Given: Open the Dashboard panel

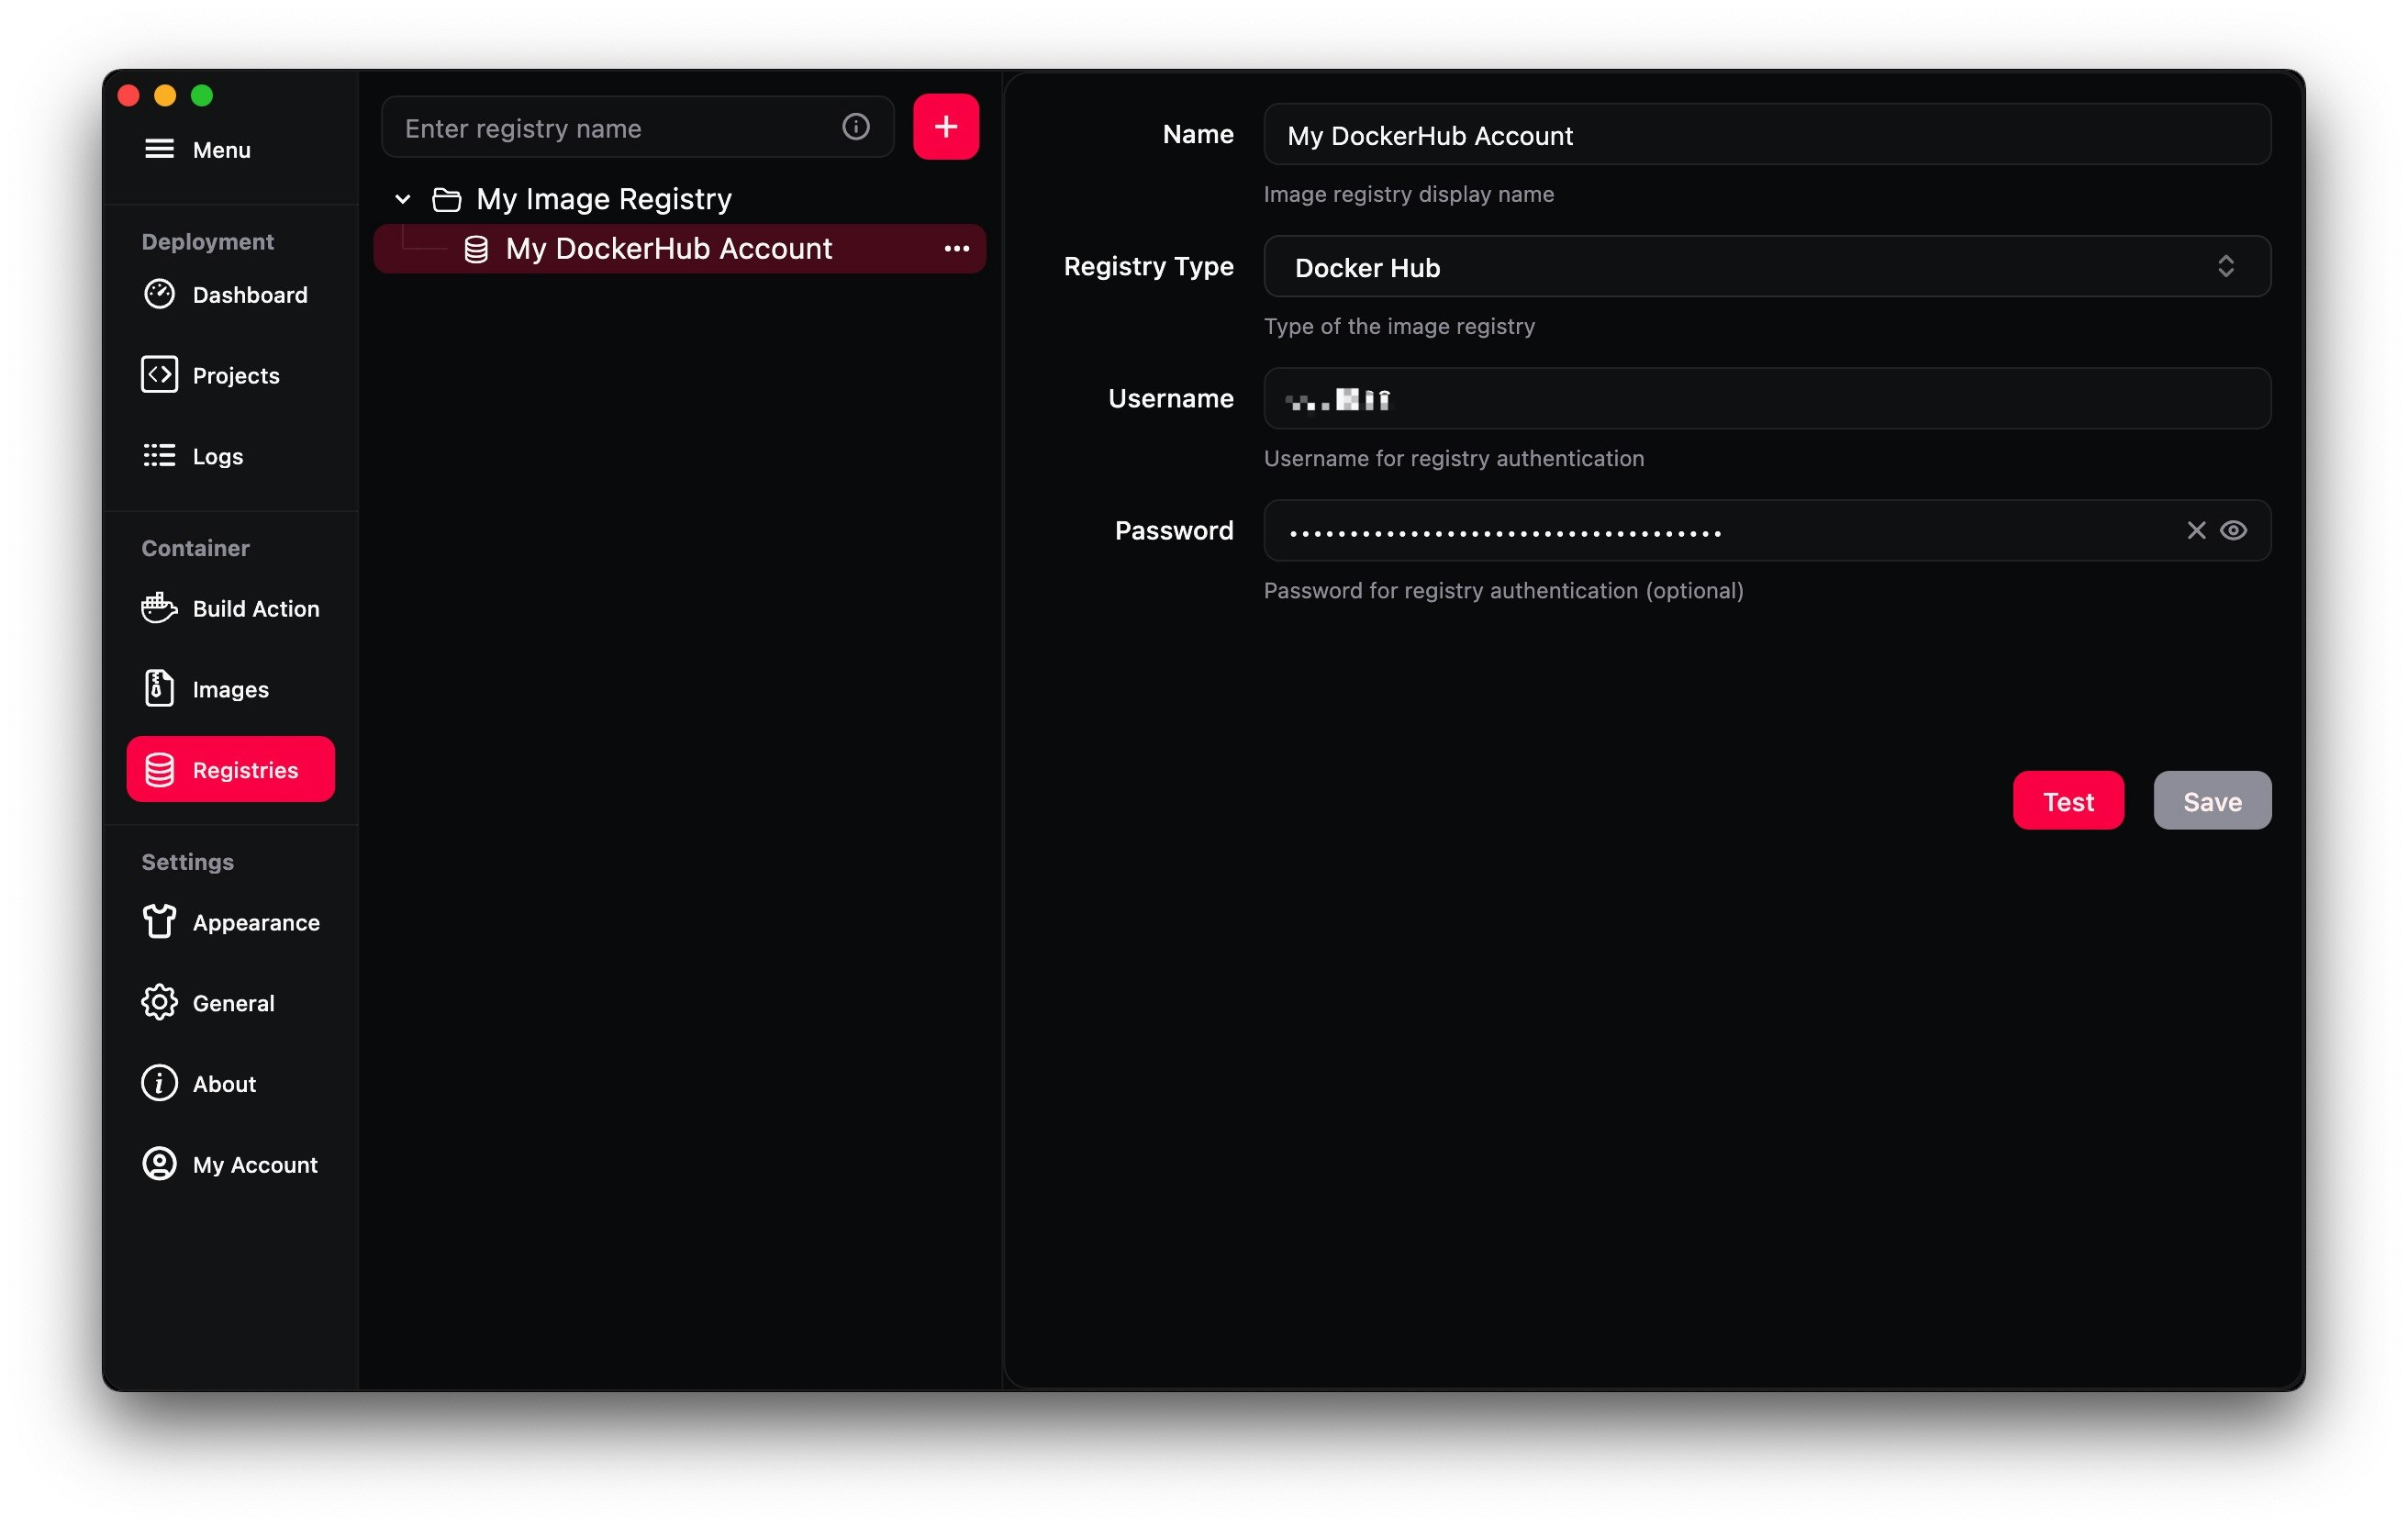Looking at the screenshot, I should 248,294.
